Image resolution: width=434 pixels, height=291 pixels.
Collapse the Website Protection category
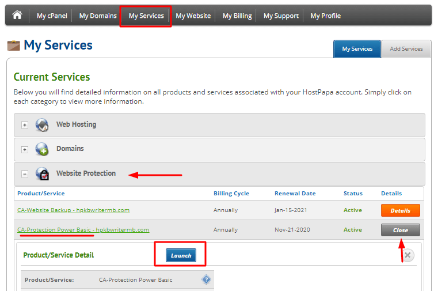tap(25, 174)
